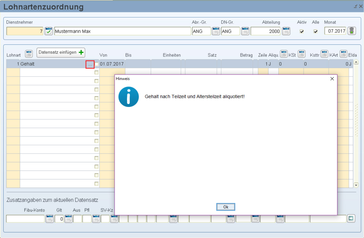The width and height of the screenshot is (364, 238).
Task: Open the lookup icon after the Aliqu. column
Action: 284,53
